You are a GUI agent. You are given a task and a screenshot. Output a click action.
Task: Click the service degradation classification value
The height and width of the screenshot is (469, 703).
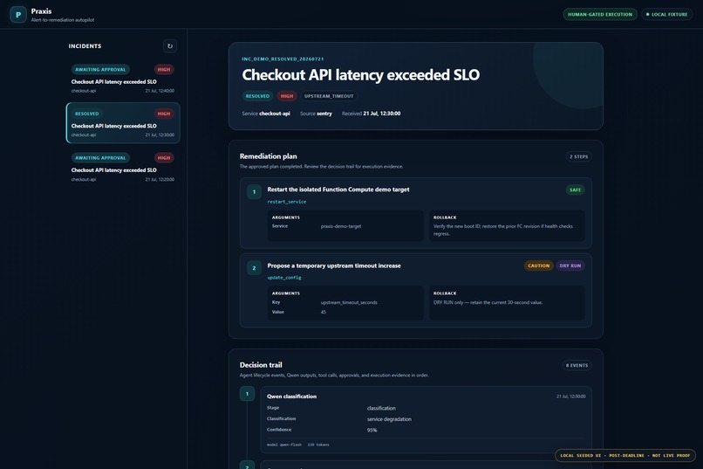point(389,419)
